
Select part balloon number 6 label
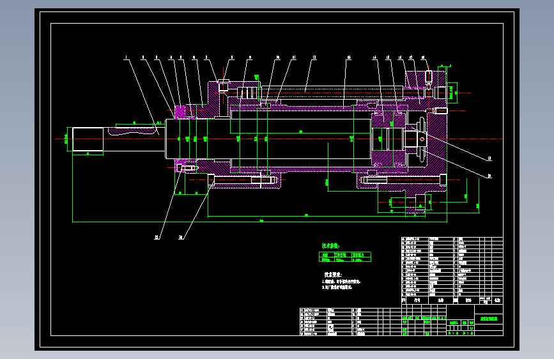194,57
